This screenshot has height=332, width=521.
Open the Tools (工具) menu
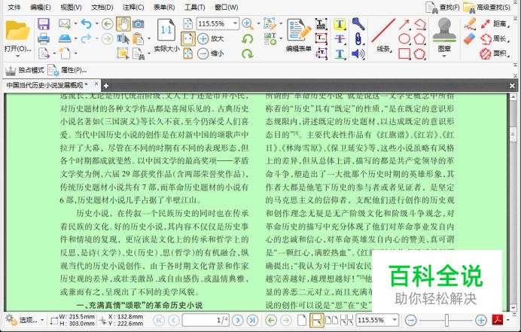point(195,7)
